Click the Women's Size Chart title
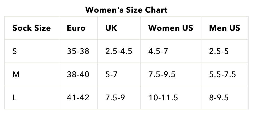The image size is (259, 121). pyautogui.click(x=126, y=10)
